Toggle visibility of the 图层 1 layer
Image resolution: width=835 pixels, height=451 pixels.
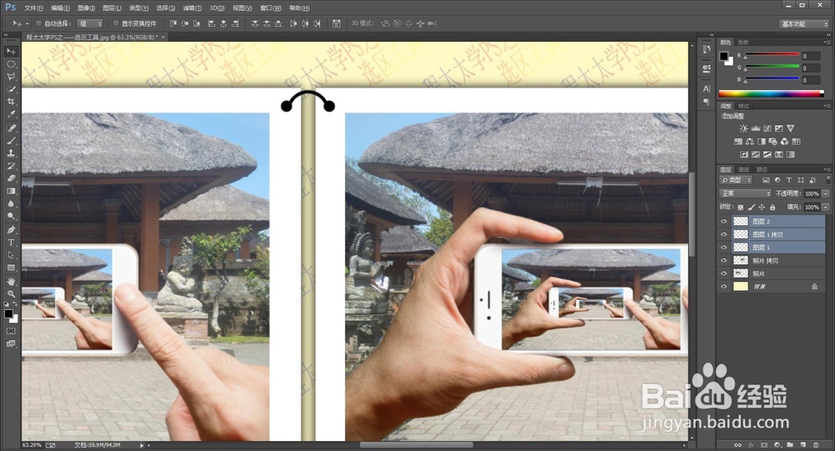[724, 248]
